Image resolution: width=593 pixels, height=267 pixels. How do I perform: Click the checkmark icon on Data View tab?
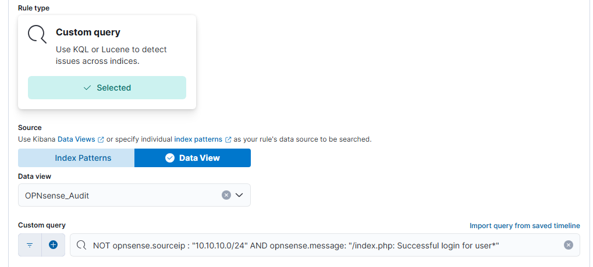point(170,158)
